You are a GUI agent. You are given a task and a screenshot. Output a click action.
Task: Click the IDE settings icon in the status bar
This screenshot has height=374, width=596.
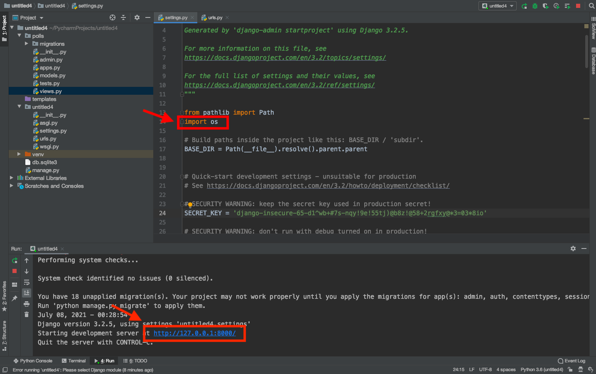(x=591, y=369)
